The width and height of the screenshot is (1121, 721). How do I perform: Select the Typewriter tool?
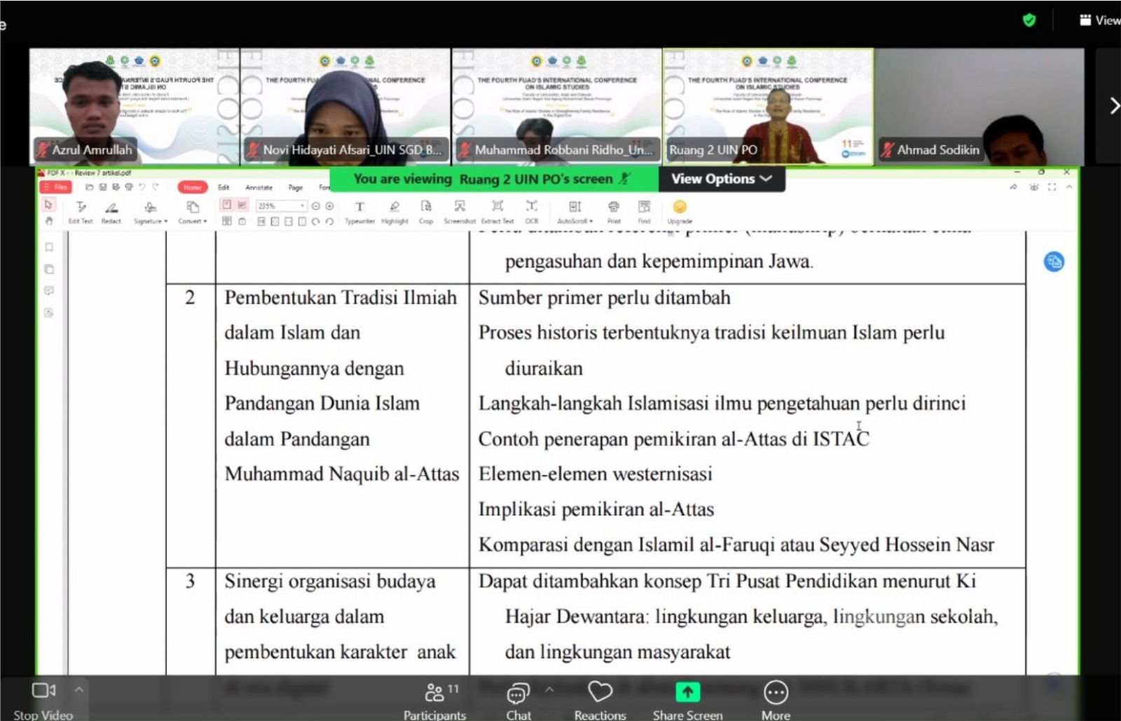359,210
